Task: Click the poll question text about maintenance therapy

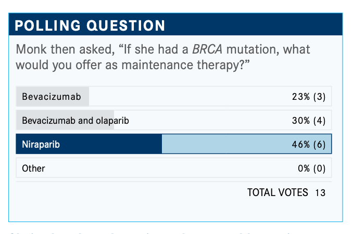Action: click(x=163, y=57)
